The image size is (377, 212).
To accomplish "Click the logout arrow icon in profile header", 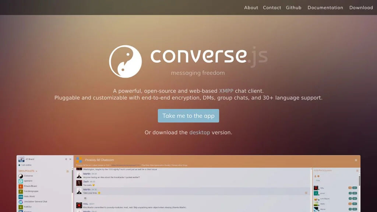I will click(70, 159).
